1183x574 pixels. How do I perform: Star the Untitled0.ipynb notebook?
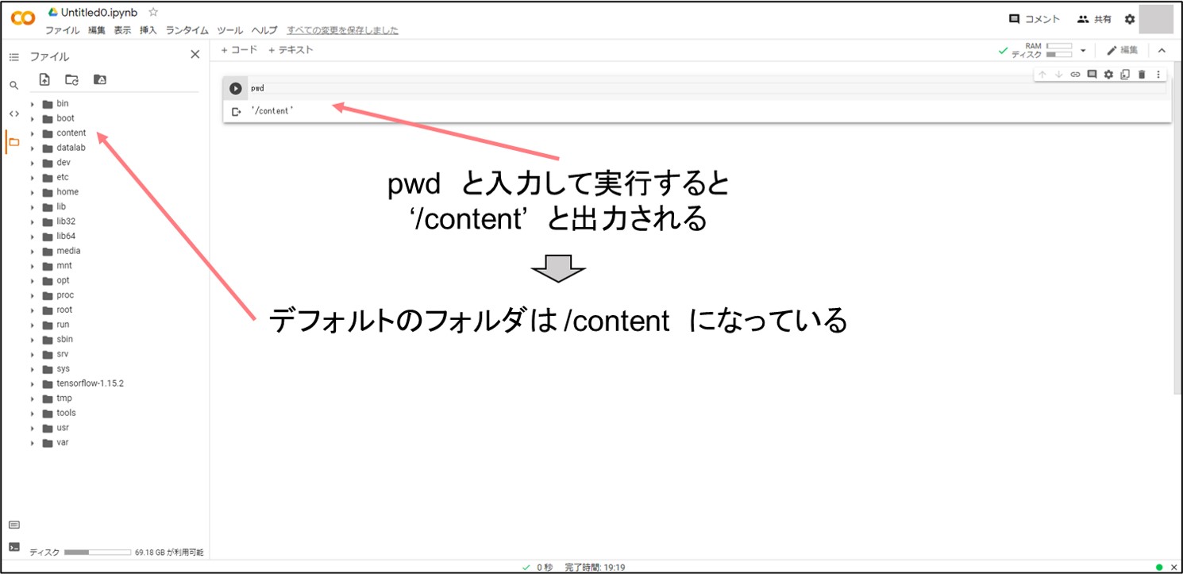[154, 12]
